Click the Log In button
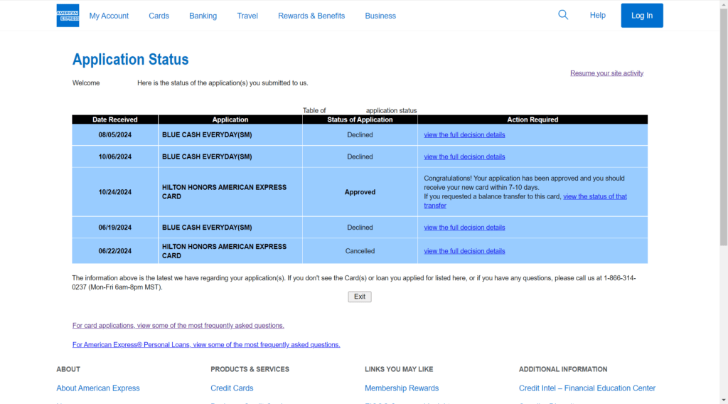This screenshot has height=404, width=728. pos(642,16)
